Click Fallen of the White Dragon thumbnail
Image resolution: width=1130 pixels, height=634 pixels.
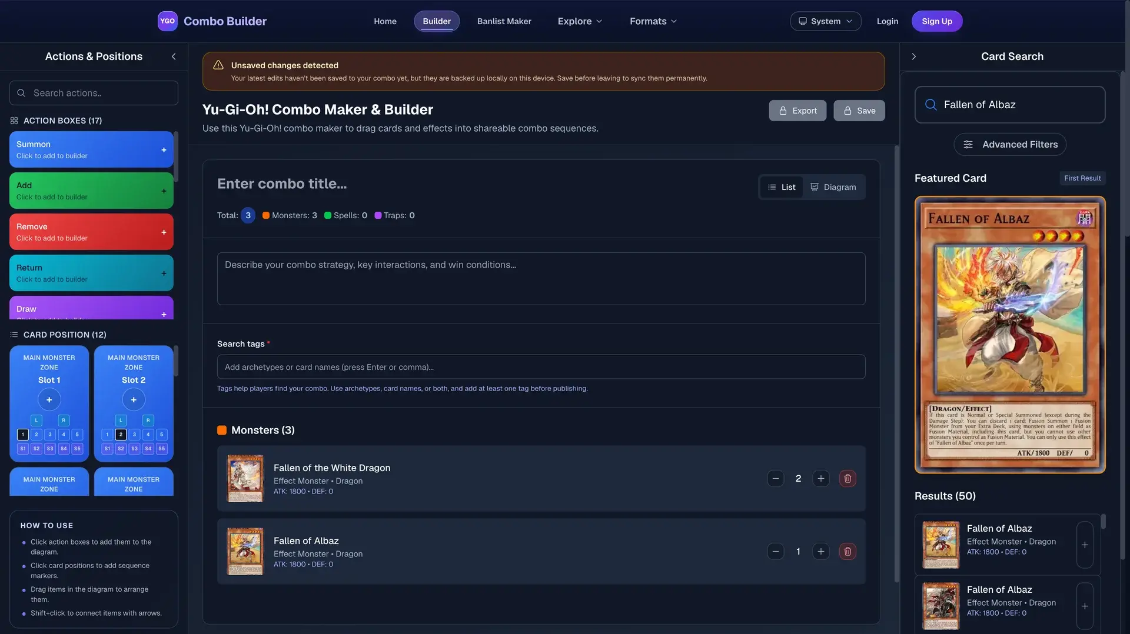245,479
